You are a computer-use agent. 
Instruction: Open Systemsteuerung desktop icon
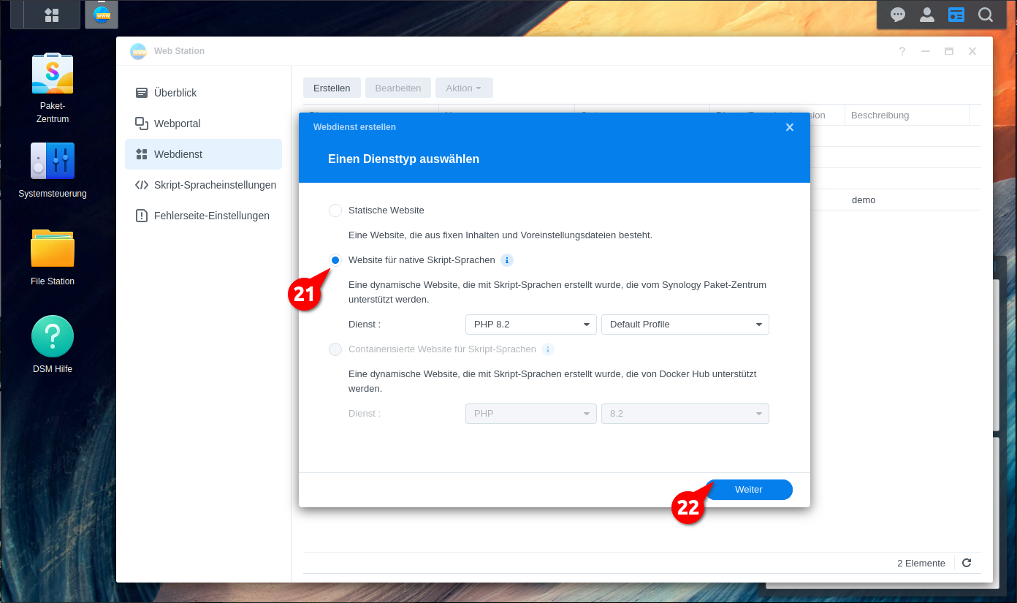52,162
